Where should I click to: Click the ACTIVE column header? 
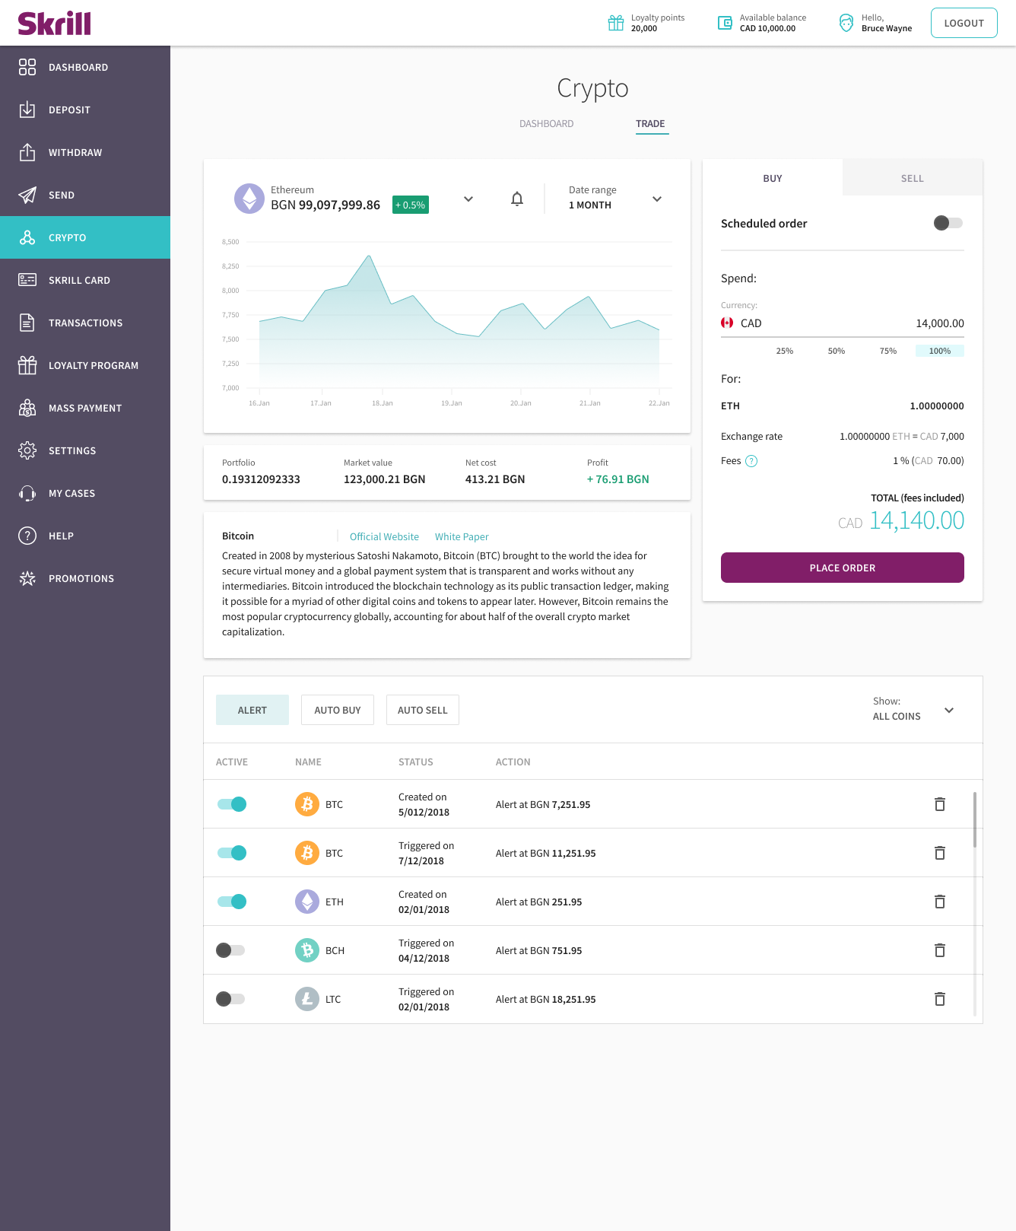coord(232,762)
